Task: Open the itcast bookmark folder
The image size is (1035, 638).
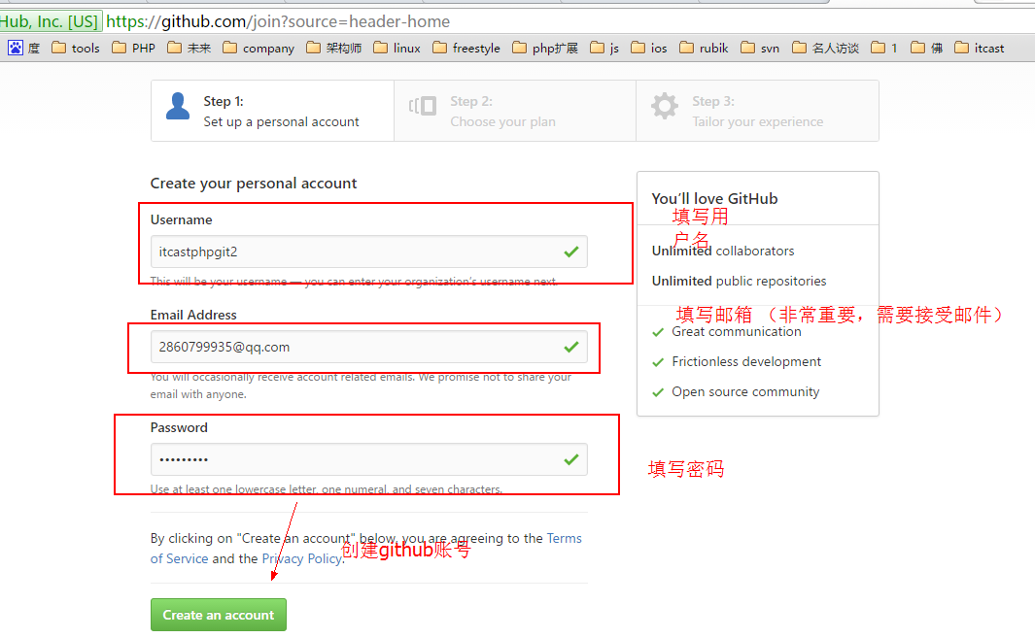Action: coord(980,49)
